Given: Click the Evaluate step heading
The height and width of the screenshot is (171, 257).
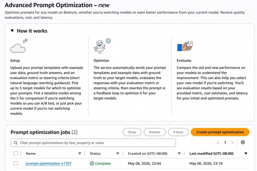Looking at the screenshot, I should pyautogui.click(x=184, y=60).
